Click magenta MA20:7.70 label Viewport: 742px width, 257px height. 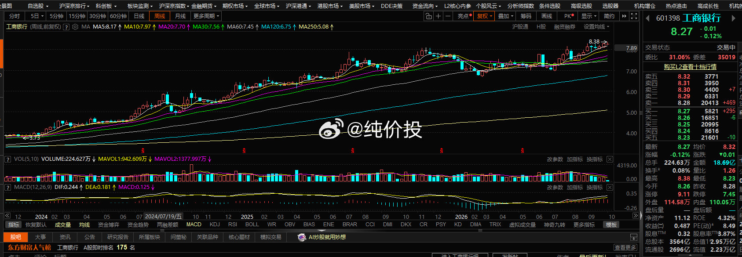click(x=172, y=27)
